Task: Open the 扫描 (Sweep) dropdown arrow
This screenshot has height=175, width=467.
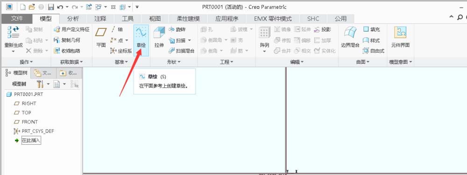Action: 189,40
